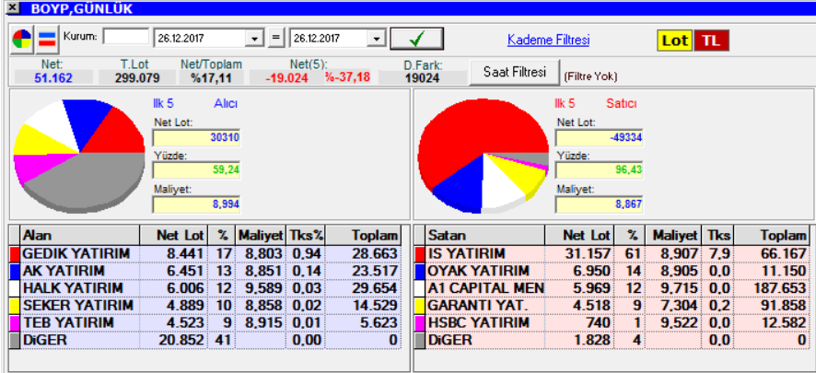Click the sellers Maliyet field 8,867
This screenshot has height=373, width=816.
coord(600,204)
